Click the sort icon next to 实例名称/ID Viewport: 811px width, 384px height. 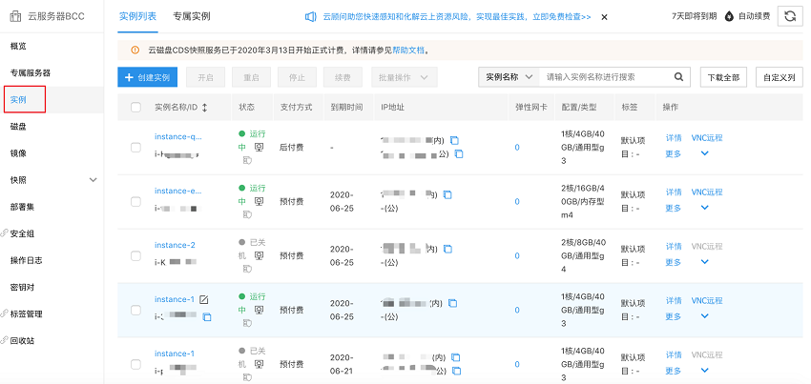click(203, 108)
